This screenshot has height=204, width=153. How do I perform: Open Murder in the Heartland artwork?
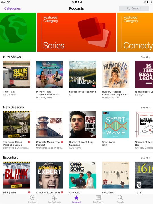click(x=83, y=74)
